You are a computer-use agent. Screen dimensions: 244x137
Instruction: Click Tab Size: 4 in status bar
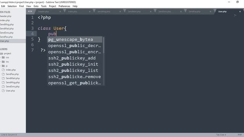coord(221,135)
